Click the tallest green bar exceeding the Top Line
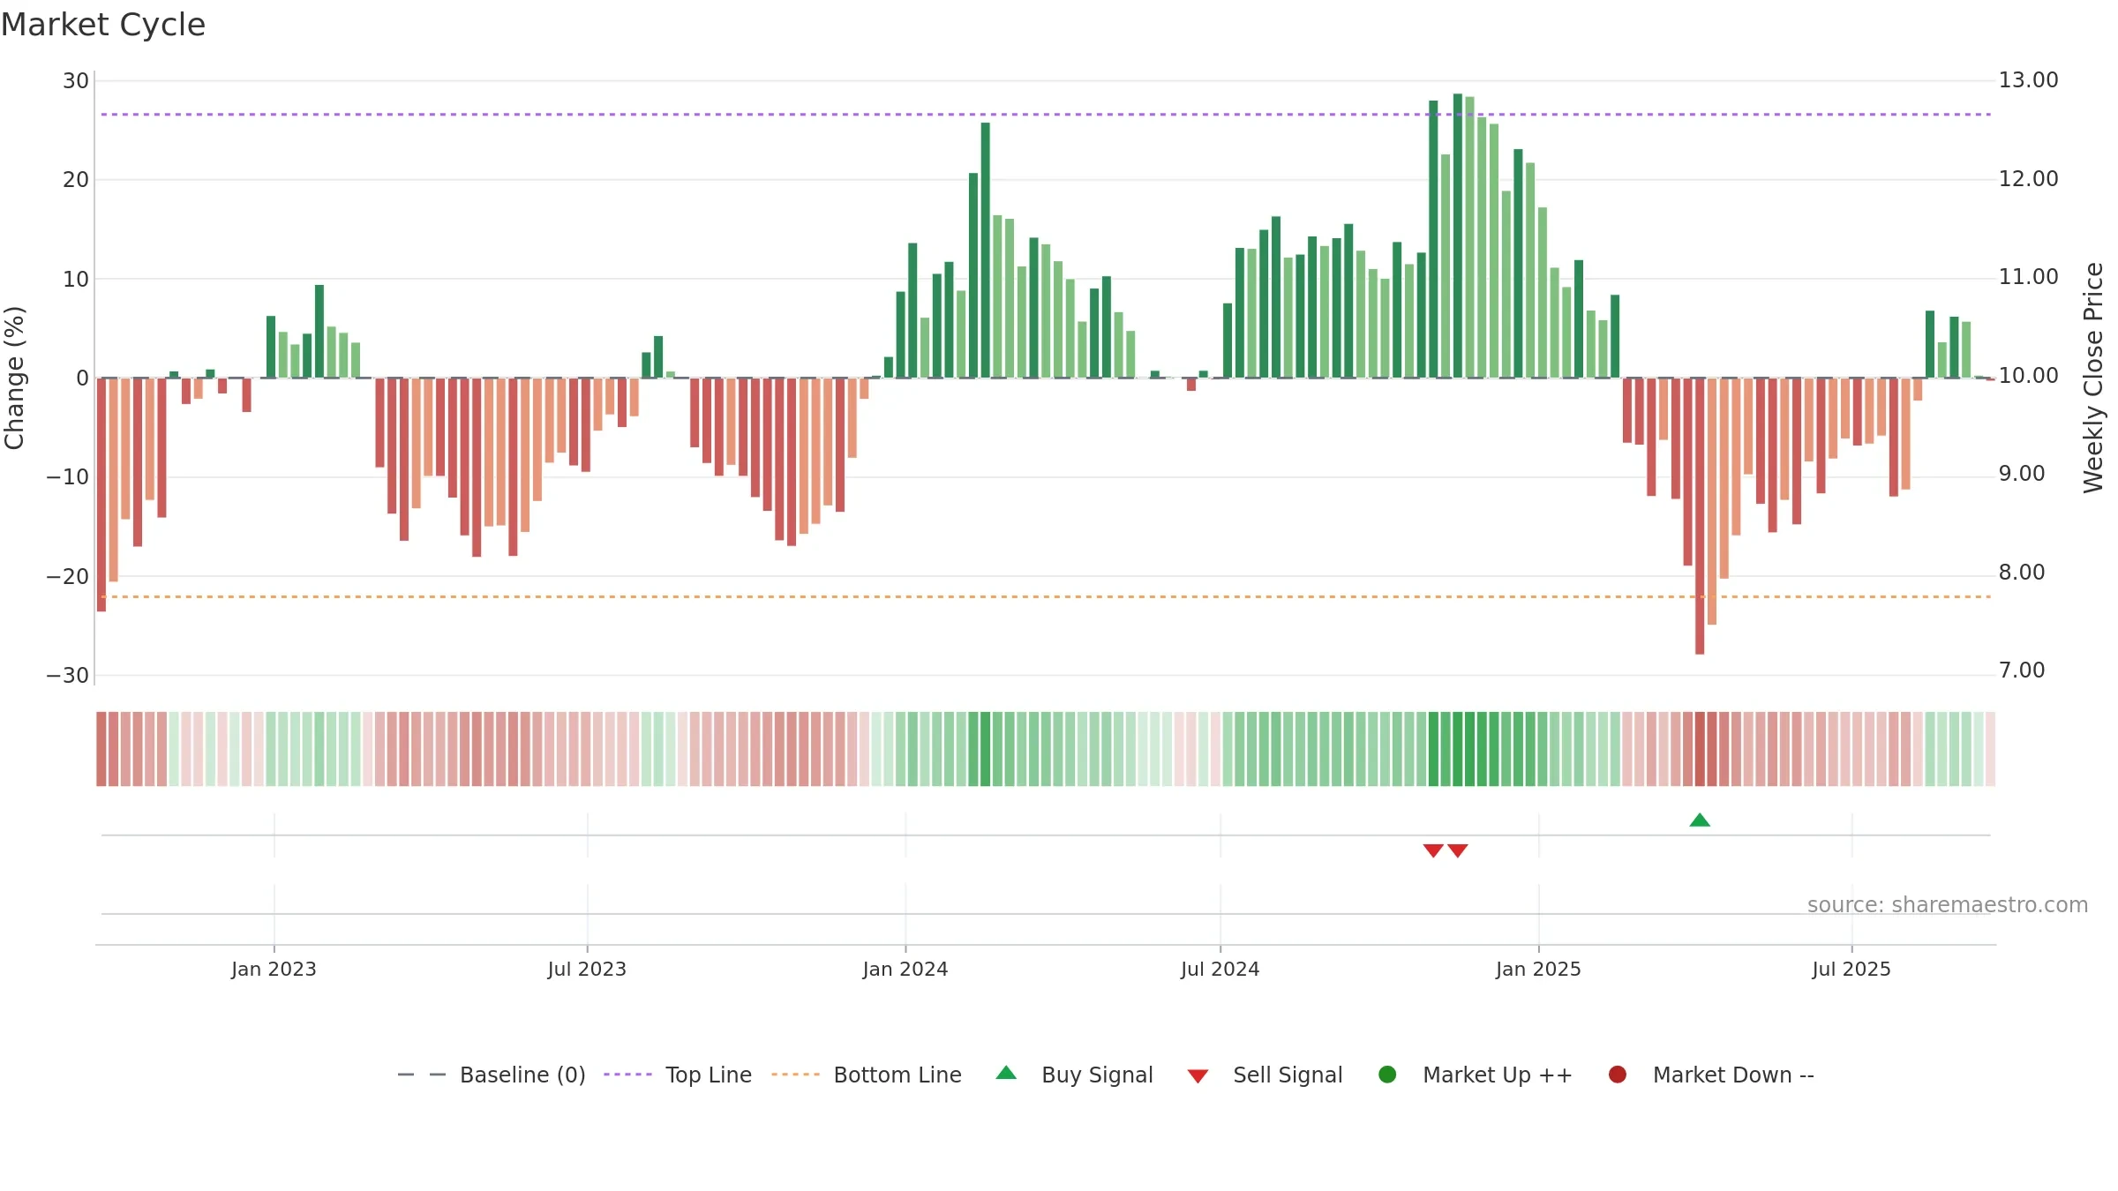The image size is (2118, 1191). pos(1458,236)
